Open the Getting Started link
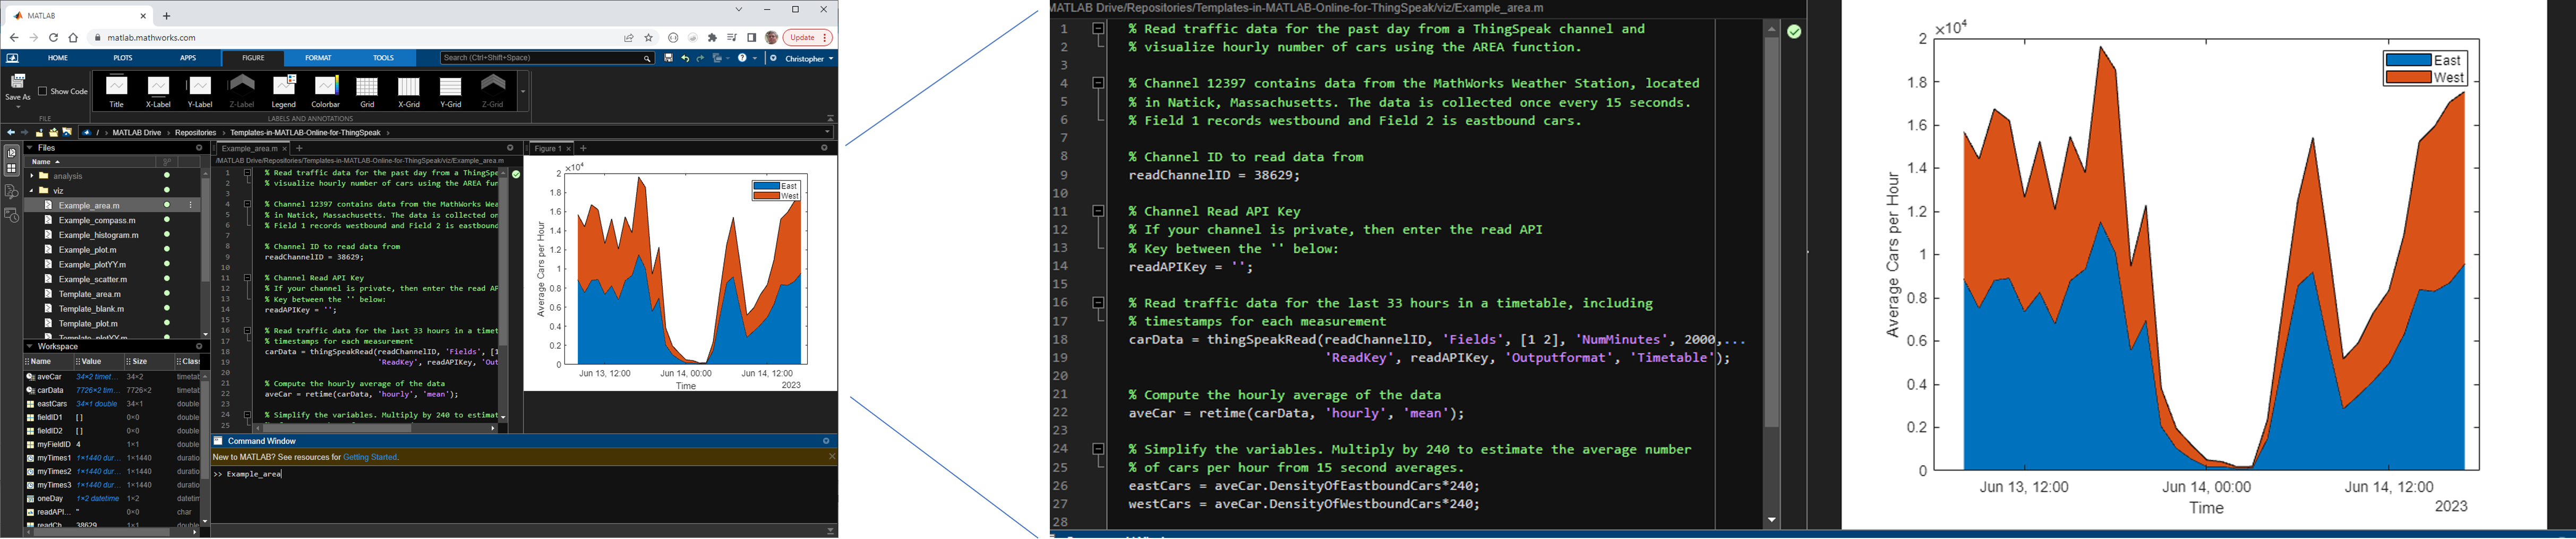 (370, 457)
